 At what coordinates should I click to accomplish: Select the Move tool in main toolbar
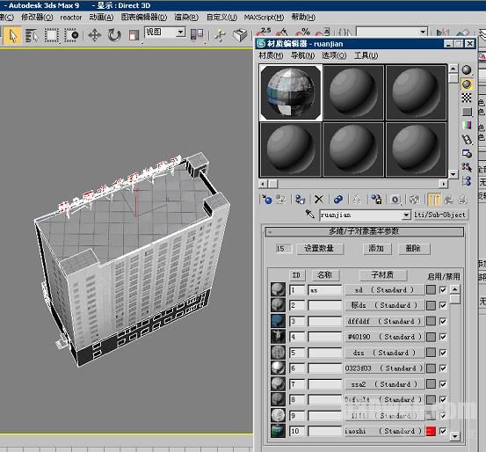95,35
